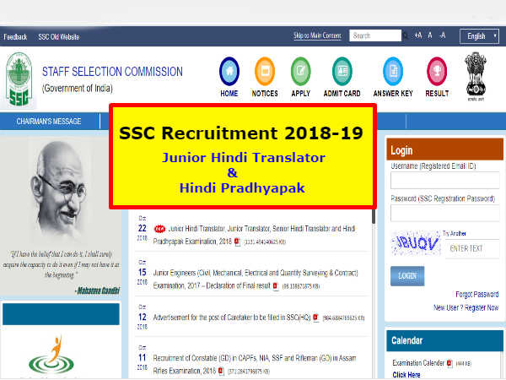This screenshot has width=506, height=380.
Task: Open the Notices icon
Action: [x=265, y=71]
